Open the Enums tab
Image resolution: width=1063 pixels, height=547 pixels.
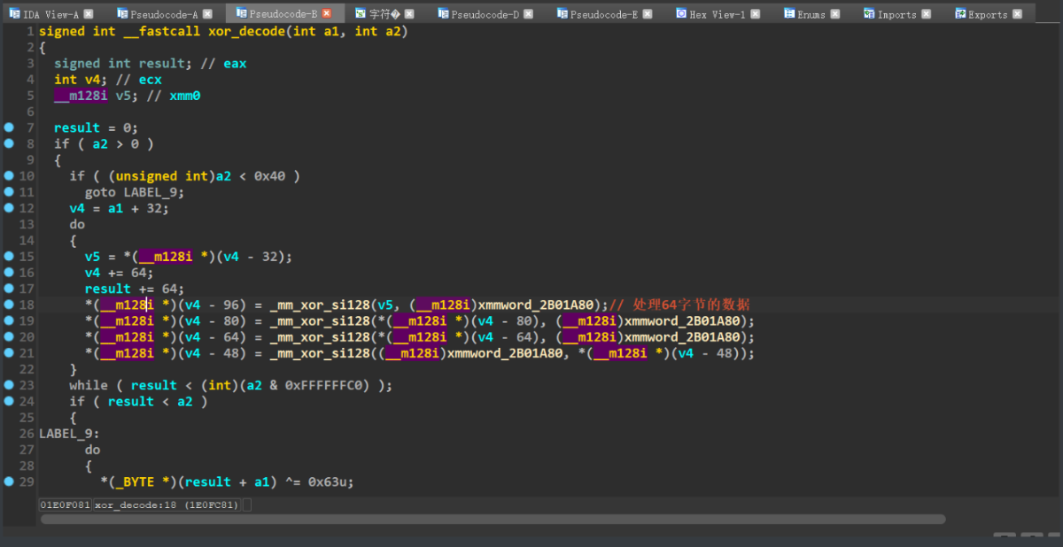[811, 14]
